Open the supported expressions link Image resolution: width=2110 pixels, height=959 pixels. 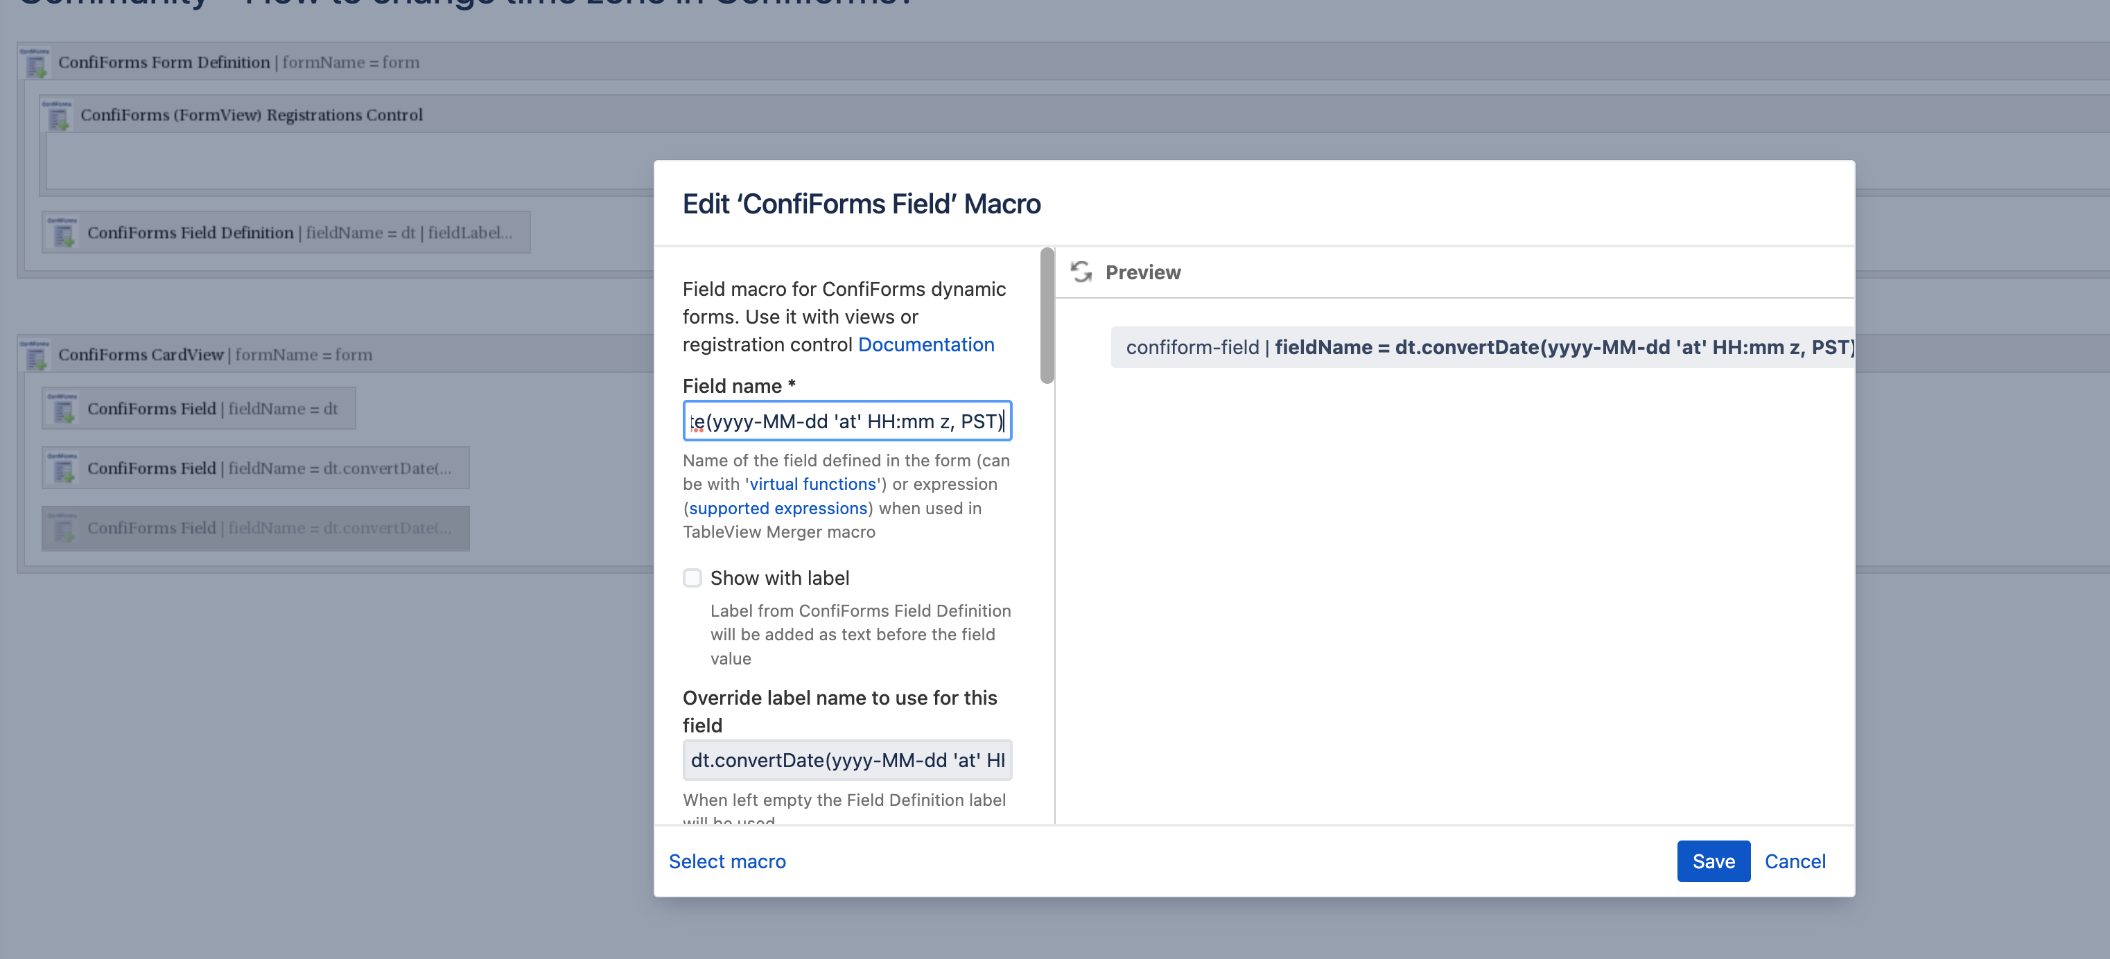[777, 508]
